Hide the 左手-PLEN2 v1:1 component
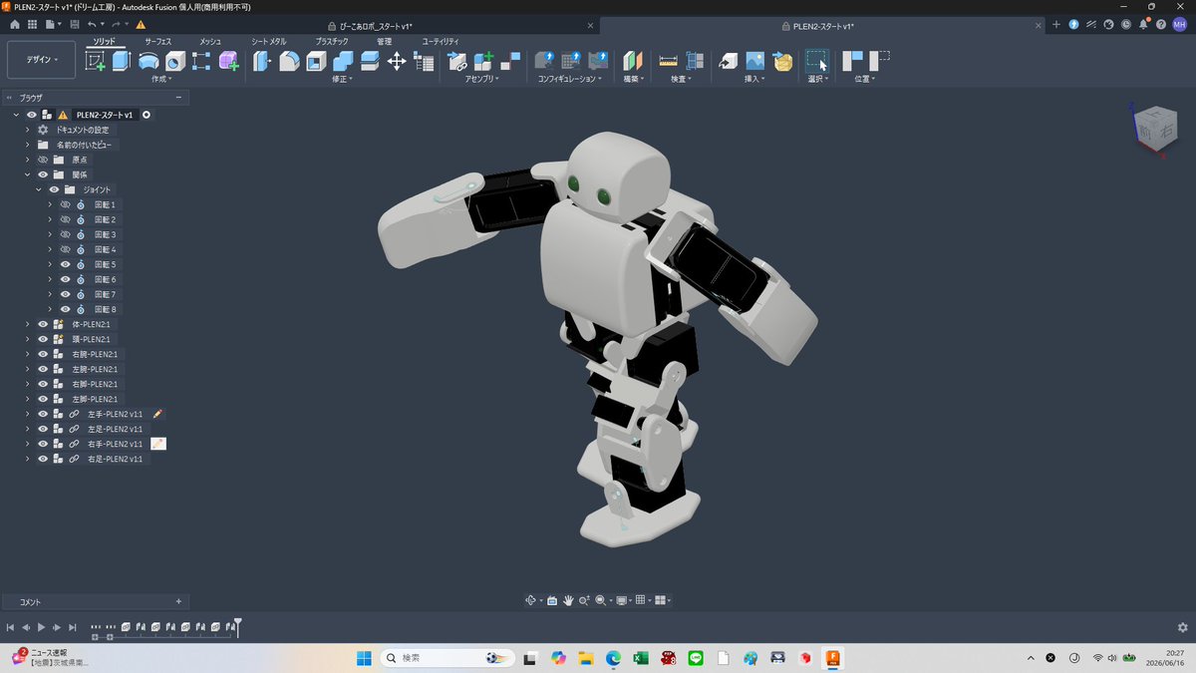This screenshot has height=673, width=1196. click(43, 414)
